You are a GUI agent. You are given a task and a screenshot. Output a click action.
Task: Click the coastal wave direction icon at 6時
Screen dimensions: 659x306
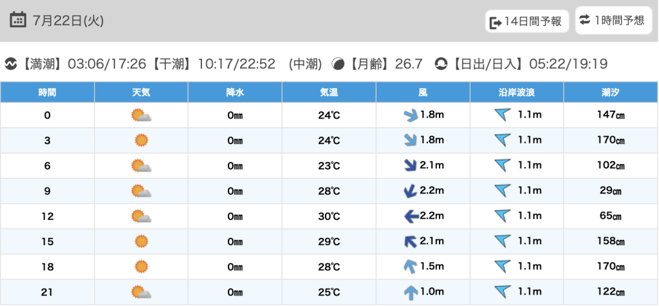coord(503,166)
